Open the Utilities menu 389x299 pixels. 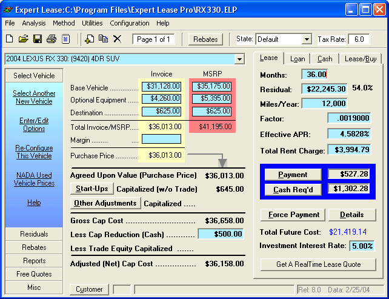point(92,23)
